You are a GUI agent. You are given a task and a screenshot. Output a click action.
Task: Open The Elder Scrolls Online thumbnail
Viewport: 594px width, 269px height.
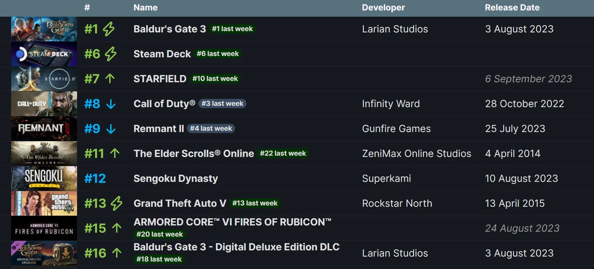44,154
